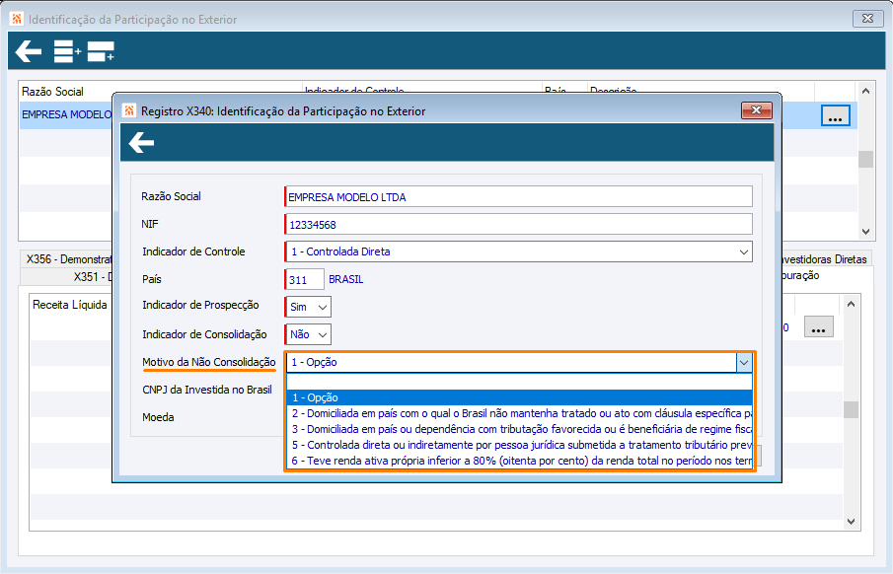
Task: Click back arrow in Registro X340 dialog
Action: (x=141, y=142)
